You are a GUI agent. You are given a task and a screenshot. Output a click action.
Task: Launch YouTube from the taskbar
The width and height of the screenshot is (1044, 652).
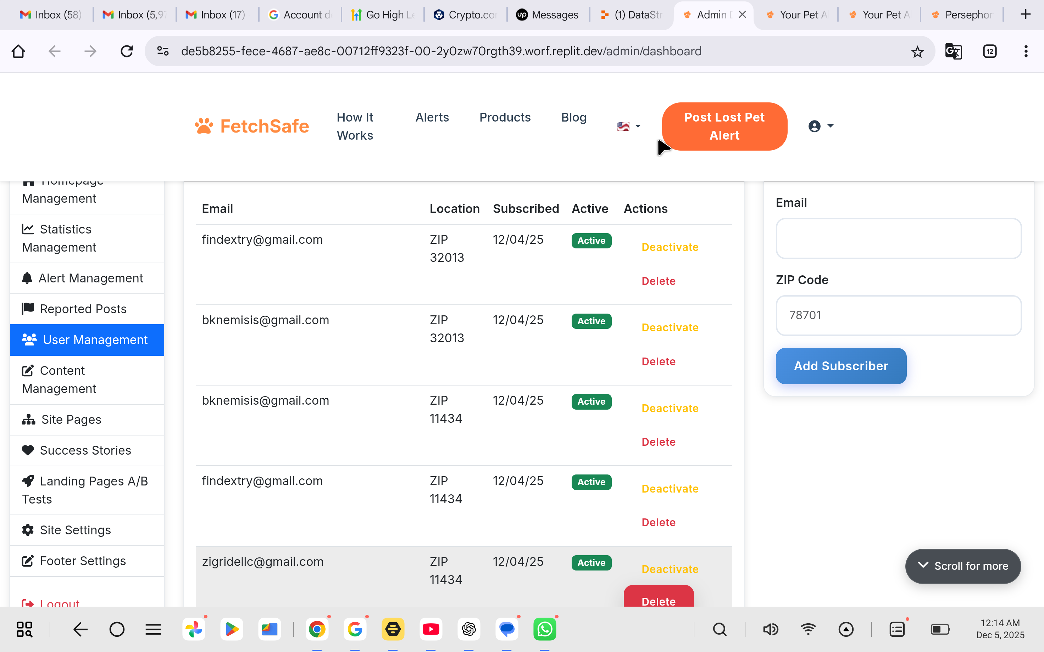tap(431, 629)
